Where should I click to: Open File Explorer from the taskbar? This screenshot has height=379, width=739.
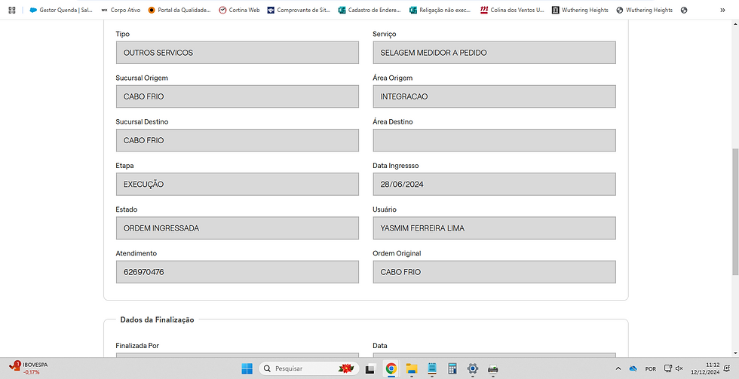point(412,368)
